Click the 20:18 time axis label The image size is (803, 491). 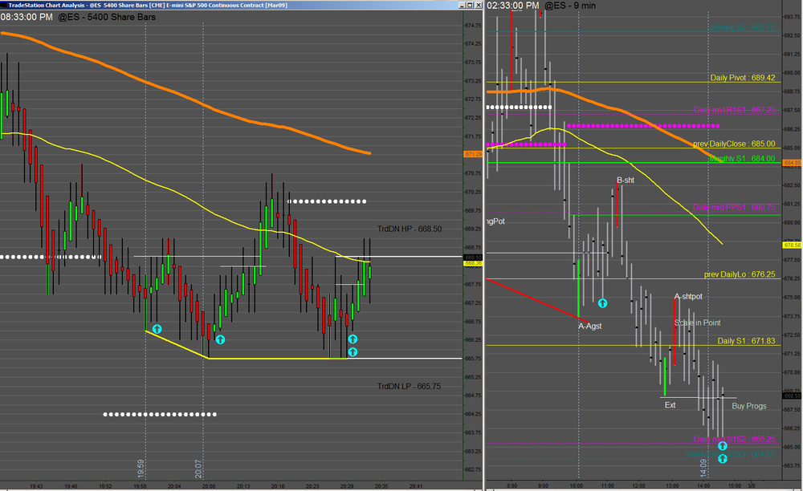coord(278,486)
